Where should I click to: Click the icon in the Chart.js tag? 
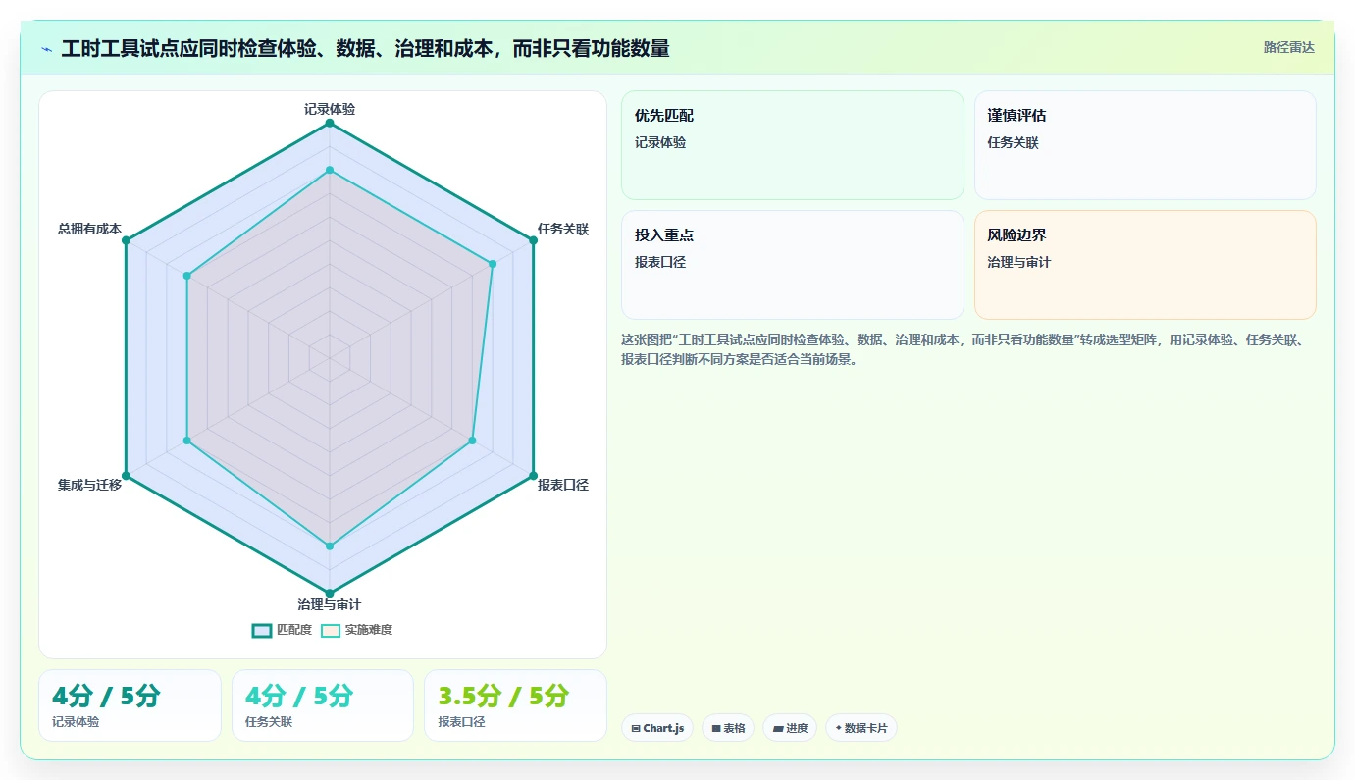636,728
